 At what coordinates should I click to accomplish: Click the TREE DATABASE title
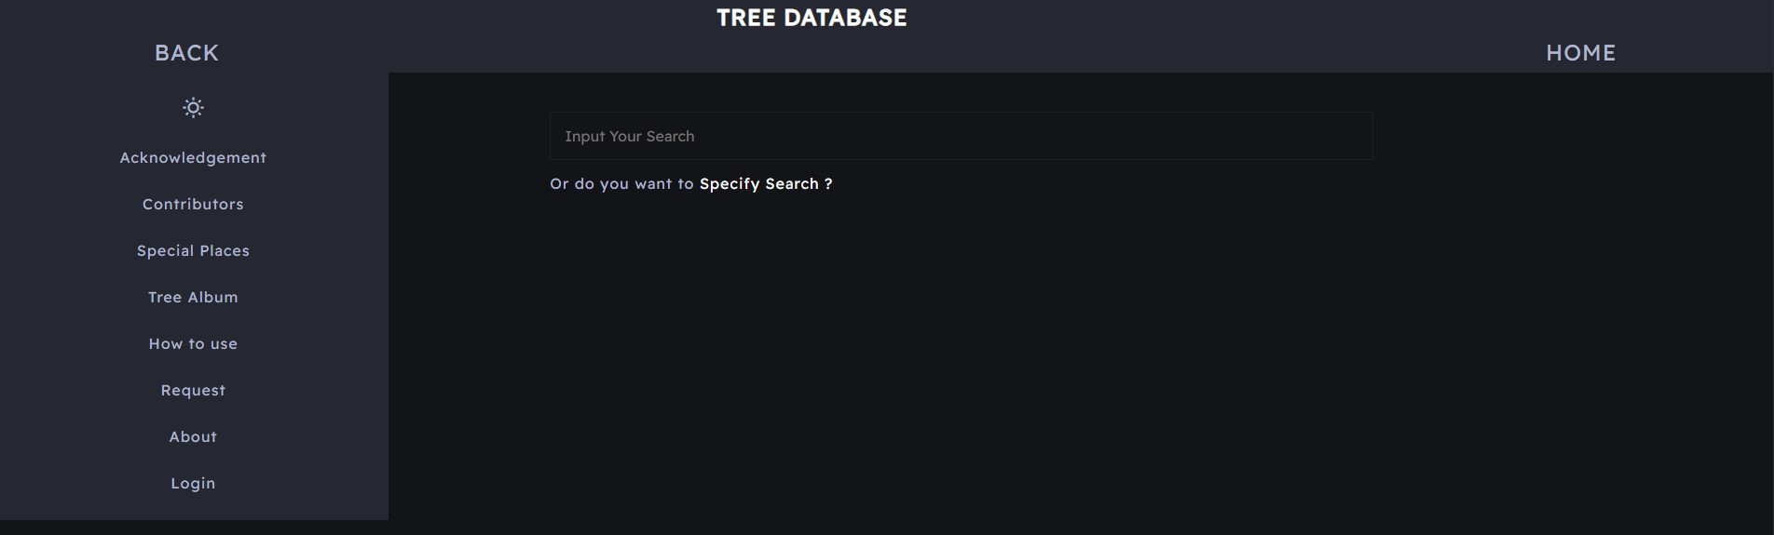(812, 18)
